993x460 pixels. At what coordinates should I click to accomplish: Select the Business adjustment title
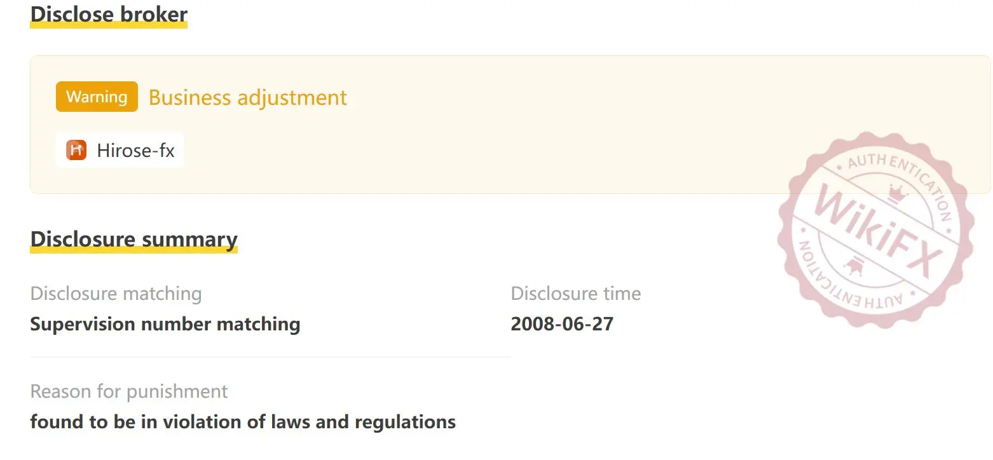(x=248, y=97)
